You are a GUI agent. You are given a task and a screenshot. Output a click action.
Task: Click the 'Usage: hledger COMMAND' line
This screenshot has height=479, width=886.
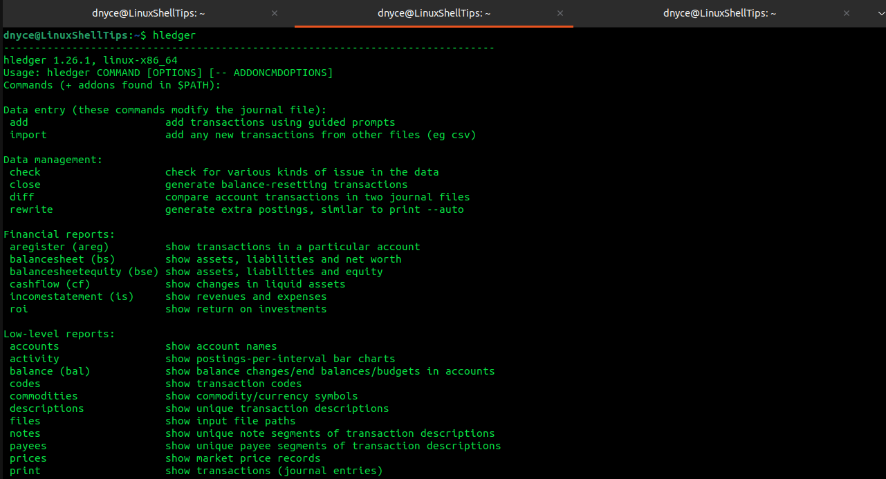(x=168, y=73)
